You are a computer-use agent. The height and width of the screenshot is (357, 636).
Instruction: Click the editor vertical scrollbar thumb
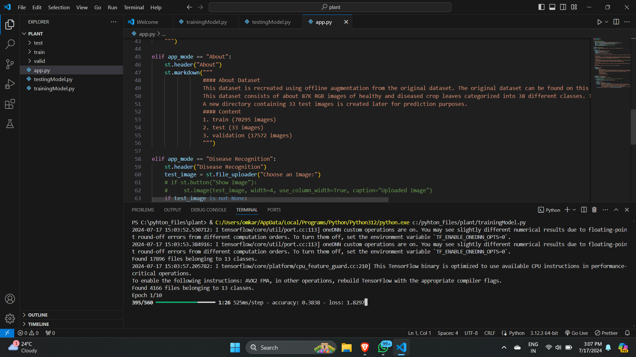[633, 126]
